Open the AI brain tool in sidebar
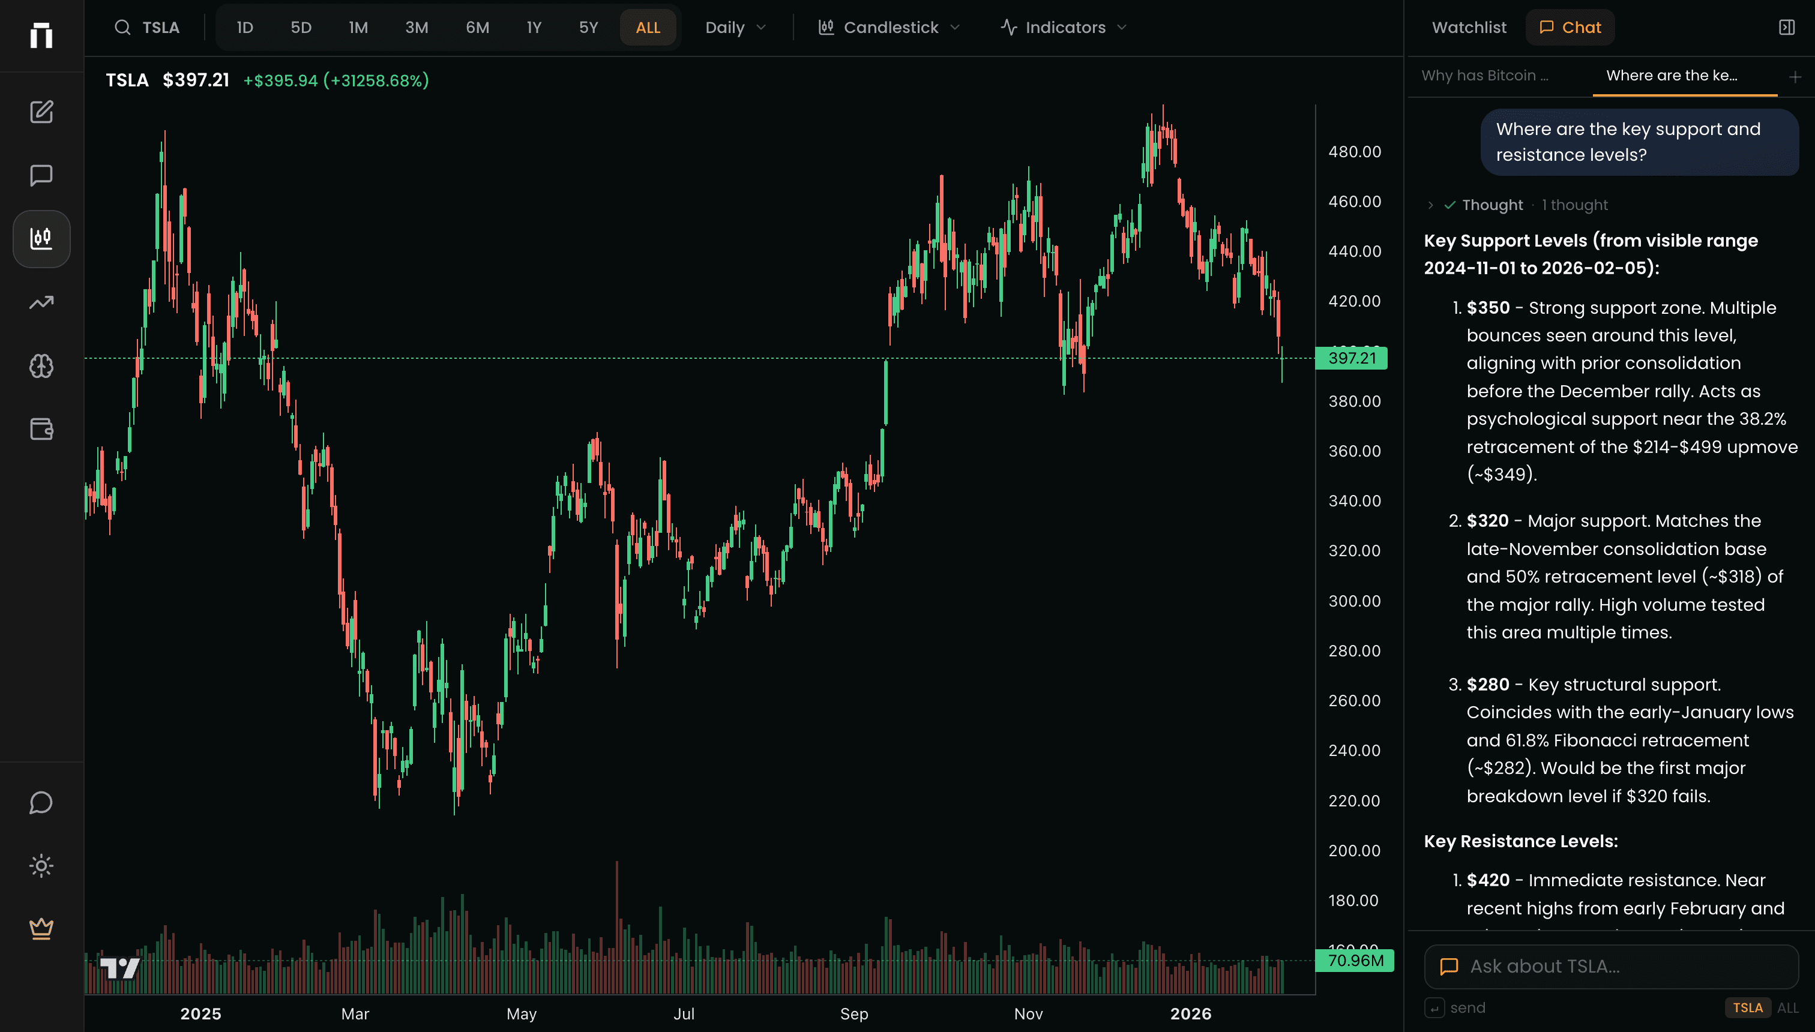 coord(41,365)
